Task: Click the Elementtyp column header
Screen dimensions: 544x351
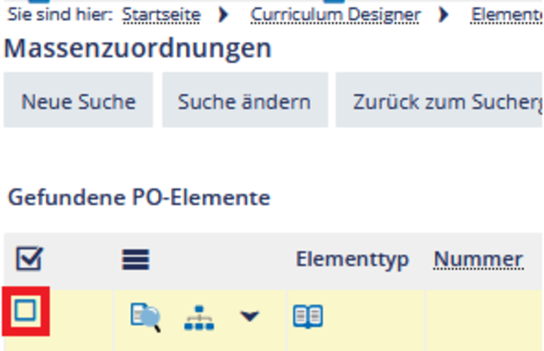Action: point(353,259)
